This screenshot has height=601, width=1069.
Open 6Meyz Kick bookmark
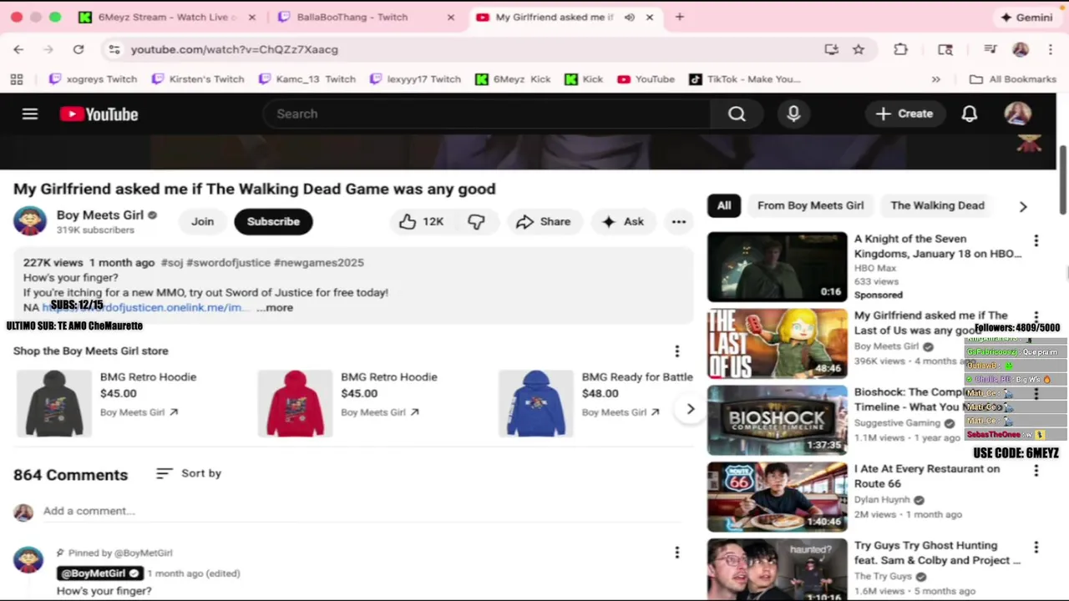[513, 79]
